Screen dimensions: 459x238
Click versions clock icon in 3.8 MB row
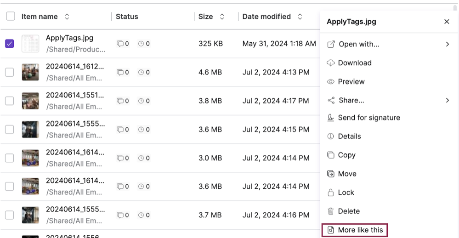tap(141, 101)
